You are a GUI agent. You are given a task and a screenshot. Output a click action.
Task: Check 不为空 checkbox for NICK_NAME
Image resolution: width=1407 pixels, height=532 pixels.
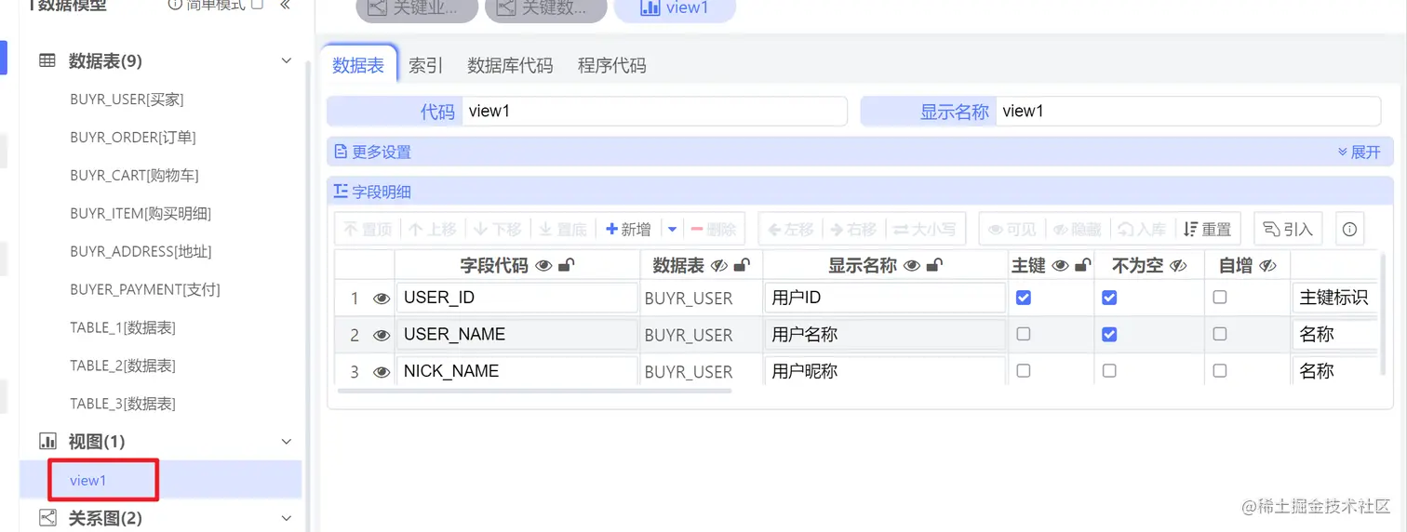coord(1109,370)
